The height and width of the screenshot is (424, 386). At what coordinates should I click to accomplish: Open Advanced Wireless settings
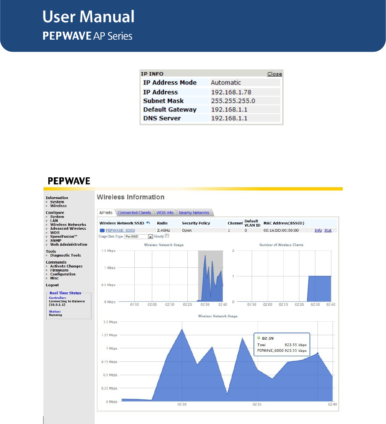(x=68, y=228)
